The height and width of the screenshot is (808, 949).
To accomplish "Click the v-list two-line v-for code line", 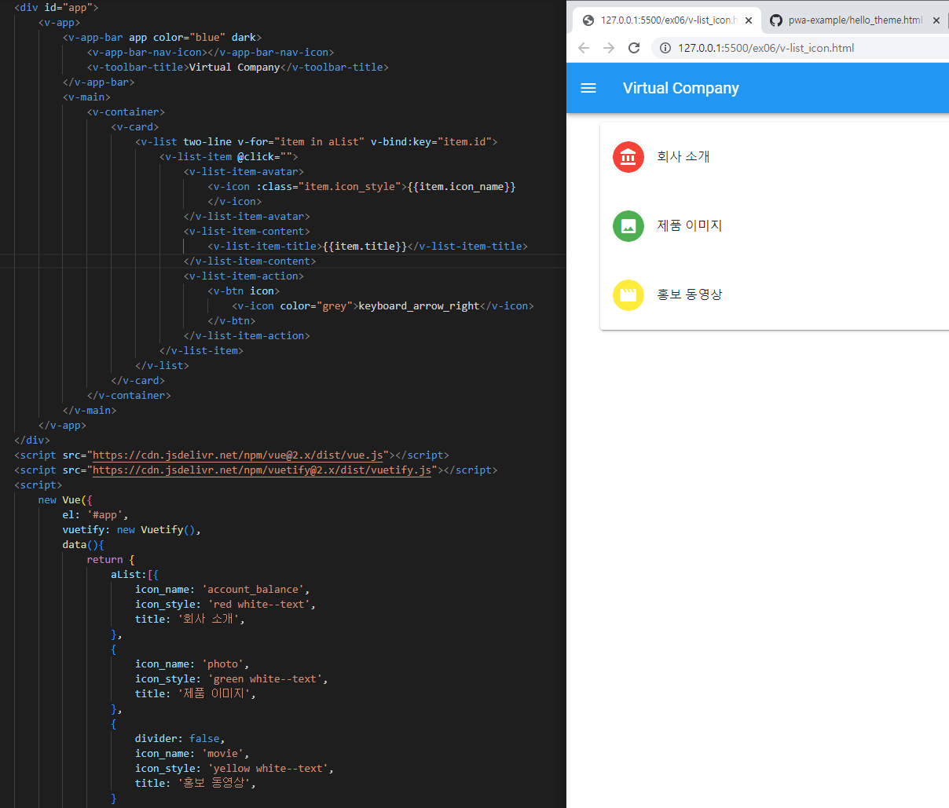I will 317,142.
